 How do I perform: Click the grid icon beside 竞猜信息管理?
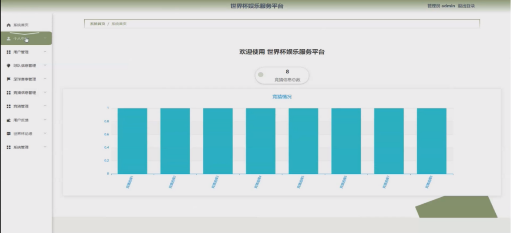point(9,93)
